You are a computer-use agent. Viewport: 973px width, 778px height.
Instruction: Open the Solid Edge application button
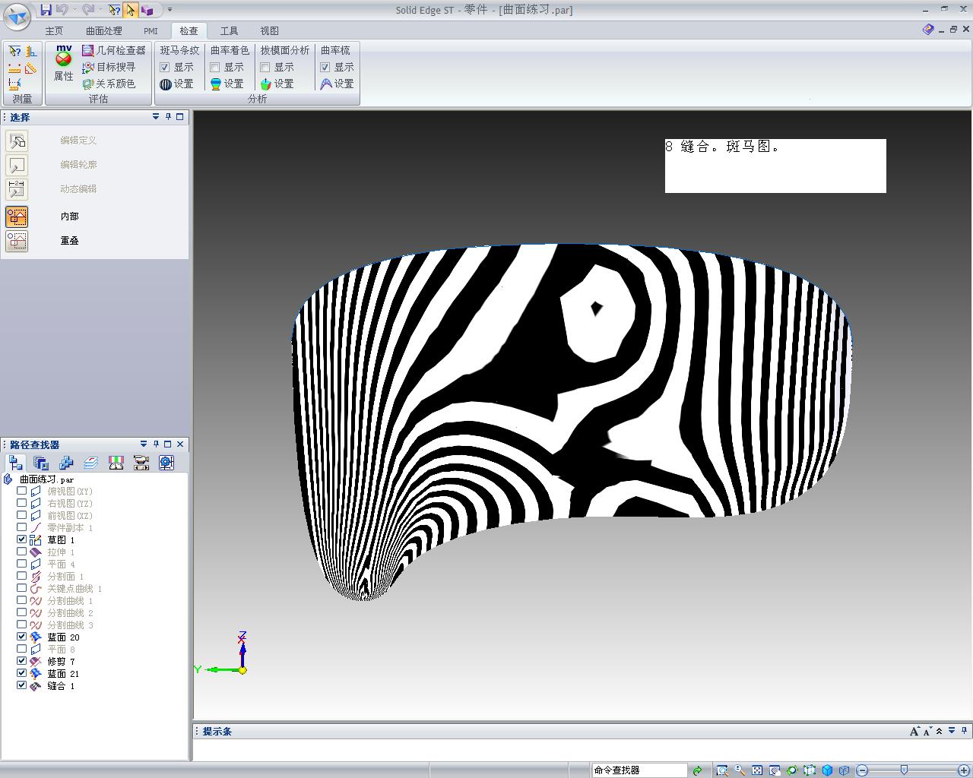(x=17, y=16)
